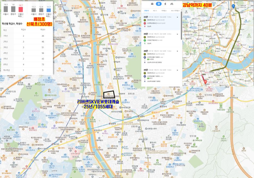Click the bus icon for 논현역4번출구 정류장
Screen dimensions: 254x178
coord(145,76)
